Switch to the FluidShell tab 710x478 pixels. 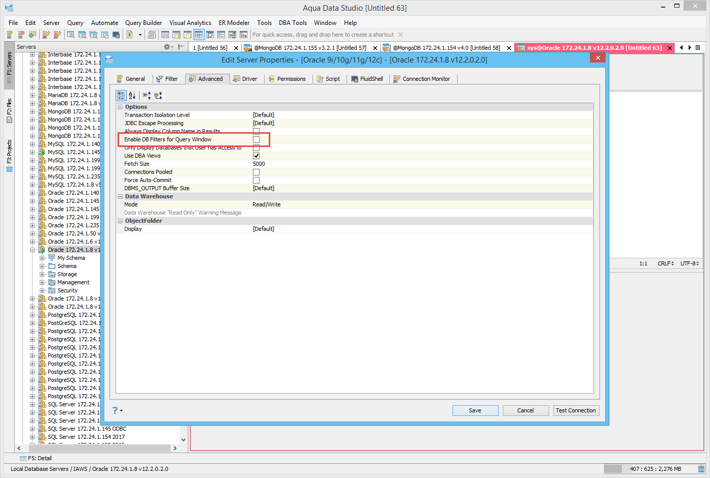click(367, 79)
